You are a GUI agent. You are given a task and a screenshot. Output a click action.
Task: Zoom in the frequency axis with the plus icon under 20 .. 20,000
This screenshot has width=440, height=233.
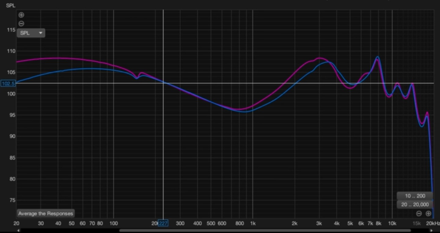[x=428, y=213]
